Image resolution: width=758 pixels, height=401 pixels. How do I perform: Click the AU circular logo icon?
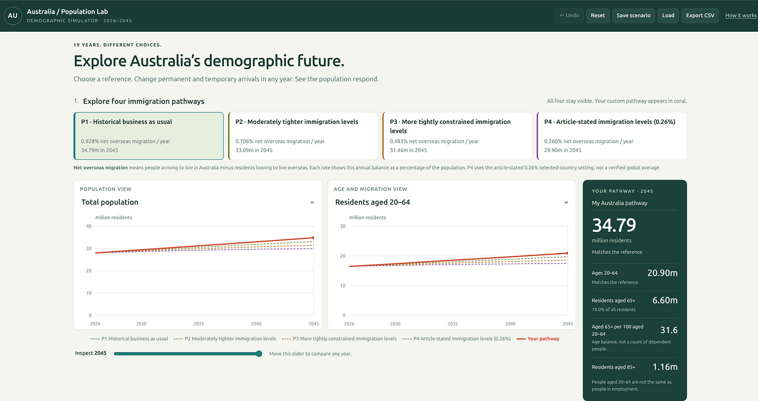(x=12, y=16)
